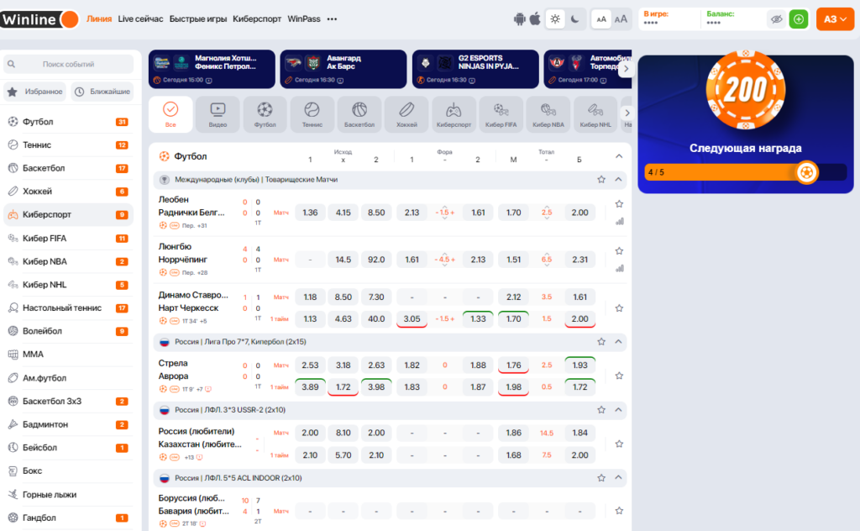The width and height of the screenshot is (860, 531).
Task: Click the 200 reward chip
Action: point(746,89)
